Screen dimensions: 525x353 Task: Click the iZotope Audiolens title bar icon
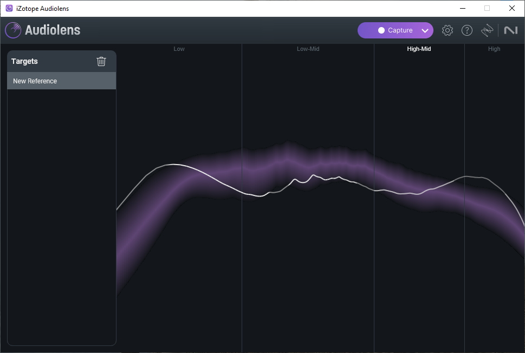pyautogui.click(x=9, y=8)
